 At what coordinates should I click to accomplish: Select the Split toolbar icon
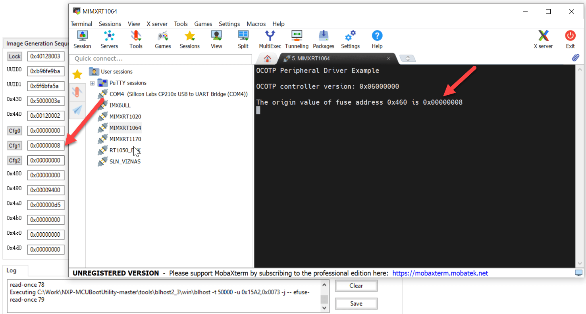[x=243, y=40]
